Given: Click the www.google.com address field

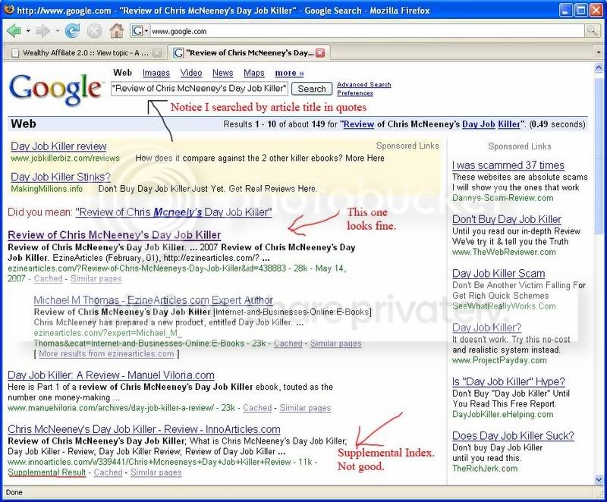Looking at the screenshot, I should point(367,31).
